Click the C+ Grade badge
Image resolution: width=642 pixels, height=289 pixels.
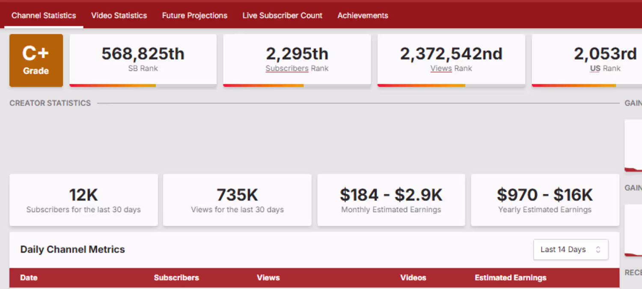[36, 60]
